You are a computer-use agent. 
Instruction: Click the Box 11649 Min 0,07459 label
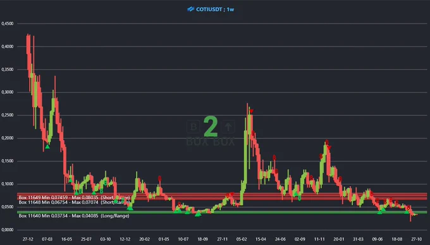click(x=74, y=198)
